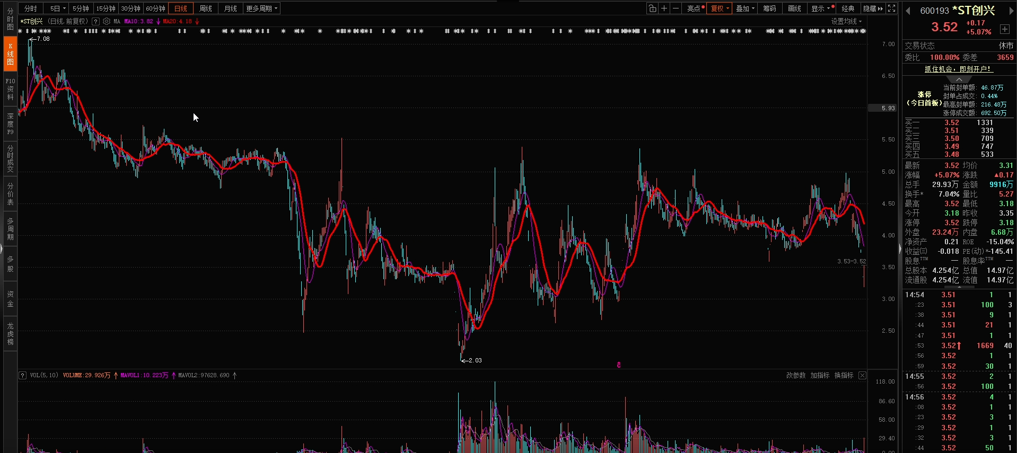Viewport: 1017px width, 453px height.
Task: Click the 买五 bid row at 3.48
Action: point(959,154)
